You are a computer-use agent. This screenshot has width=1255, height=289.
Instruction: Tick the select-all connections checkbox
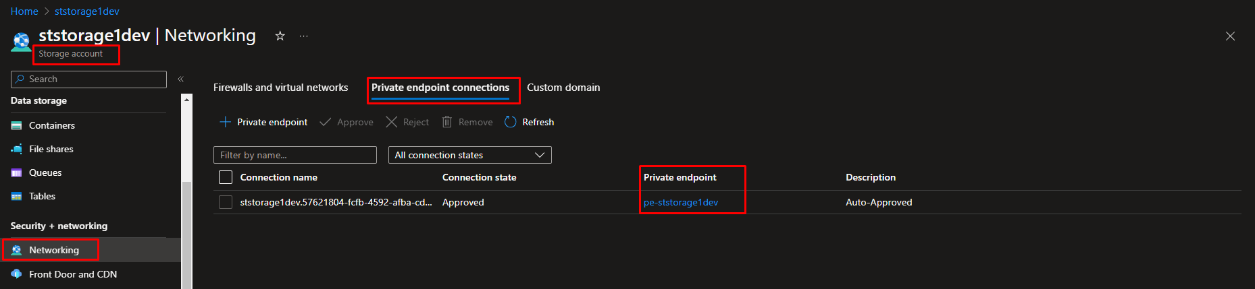[226, 177]
